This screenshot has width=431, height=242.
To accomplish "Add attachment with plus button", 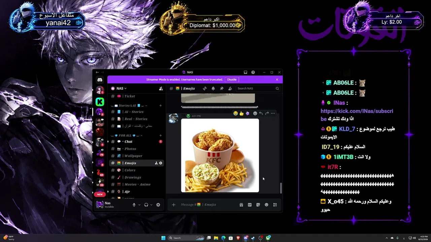I will pyautogui.click(x=173, y=205).
